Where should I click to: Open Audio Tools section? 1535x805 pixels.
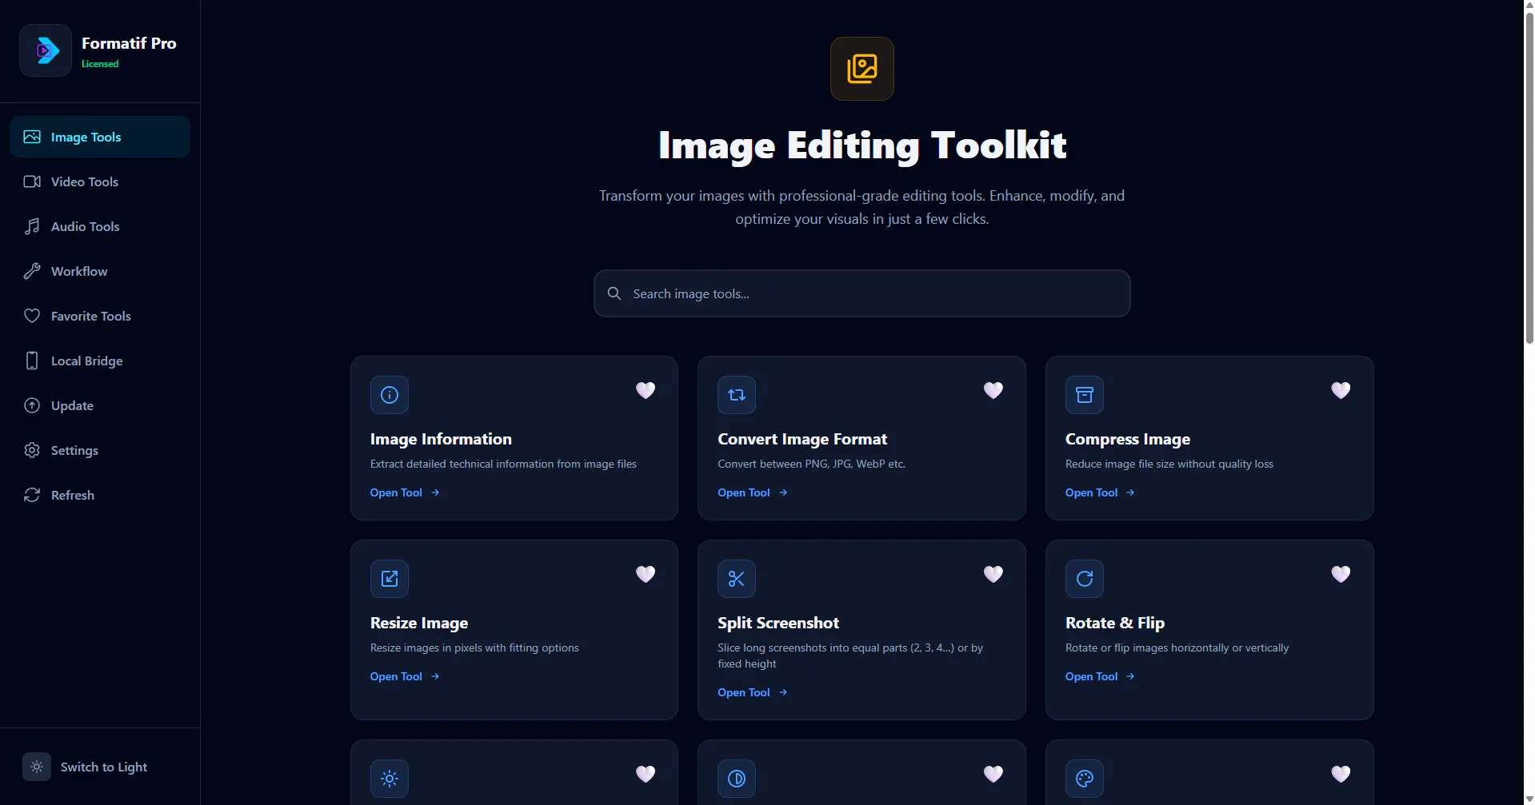[100, 226]
